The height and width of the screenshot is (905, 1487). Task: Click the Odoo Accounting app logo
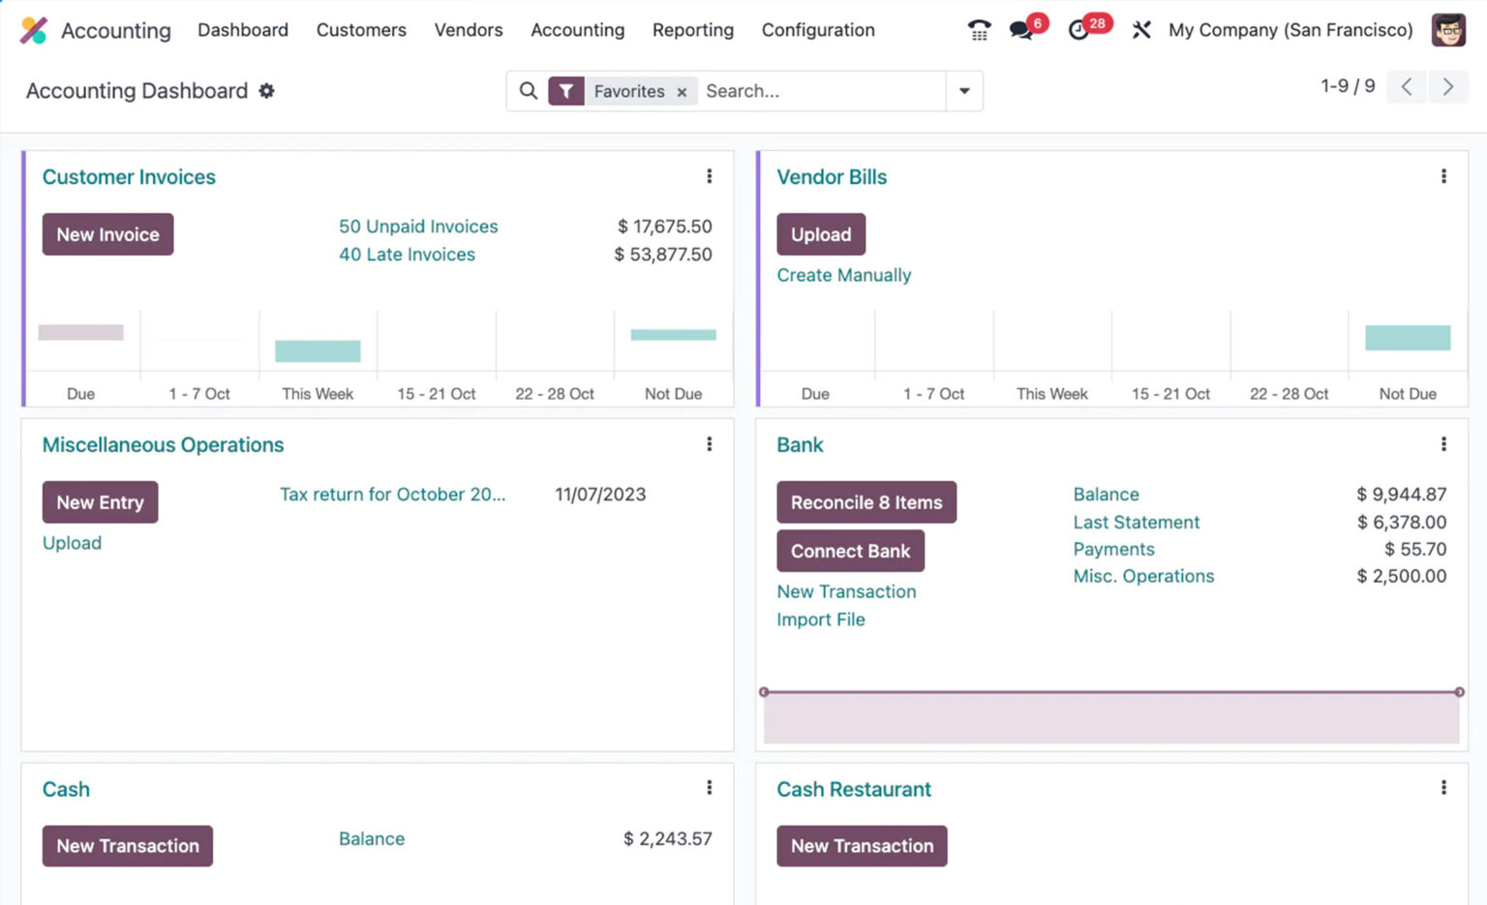coord(34,30)
